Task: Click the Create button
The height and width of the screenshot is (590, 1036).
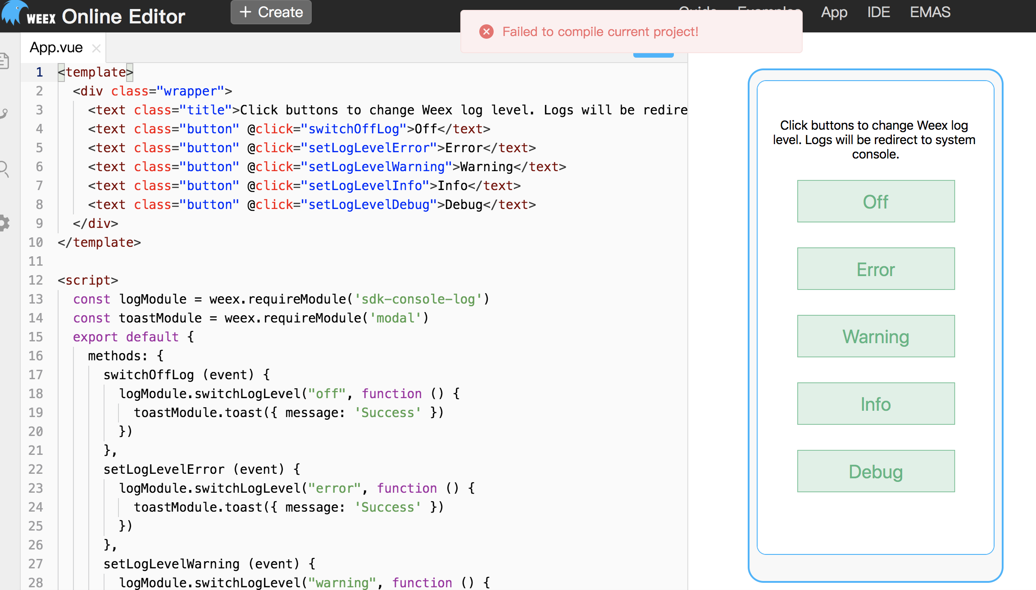Action: [271, 12]
